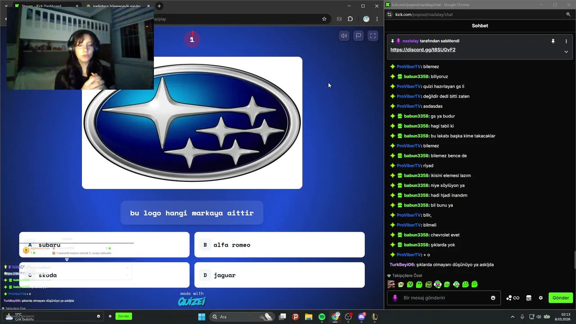Click the small green Gönder button in the overlay
Screen dimensions: 576x324
pyautogui.click(x=124, y=316)
